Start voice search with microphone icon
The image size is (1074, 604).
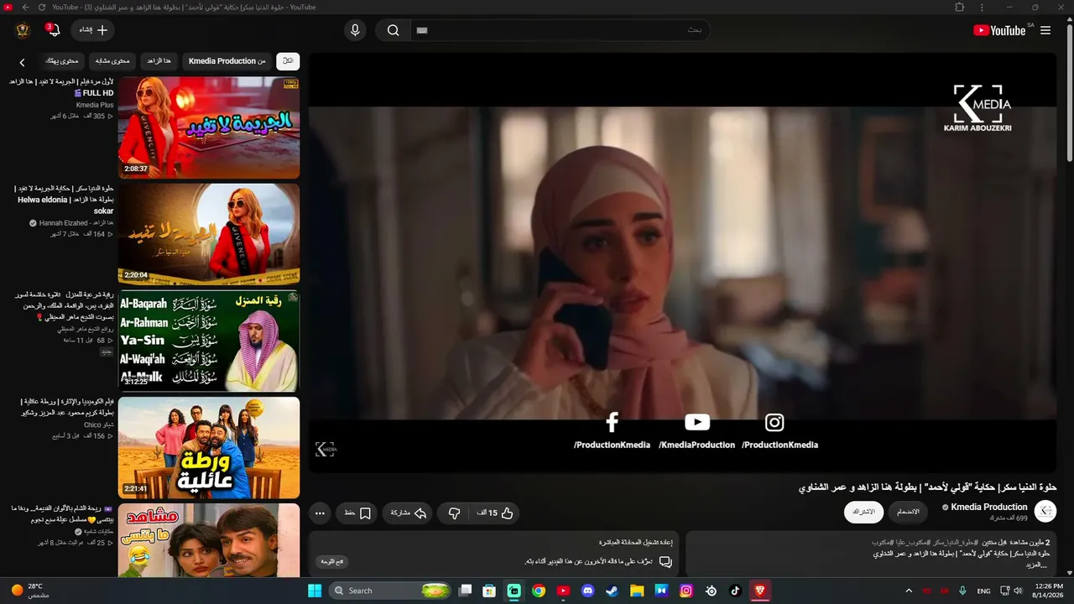pos(355,30)
